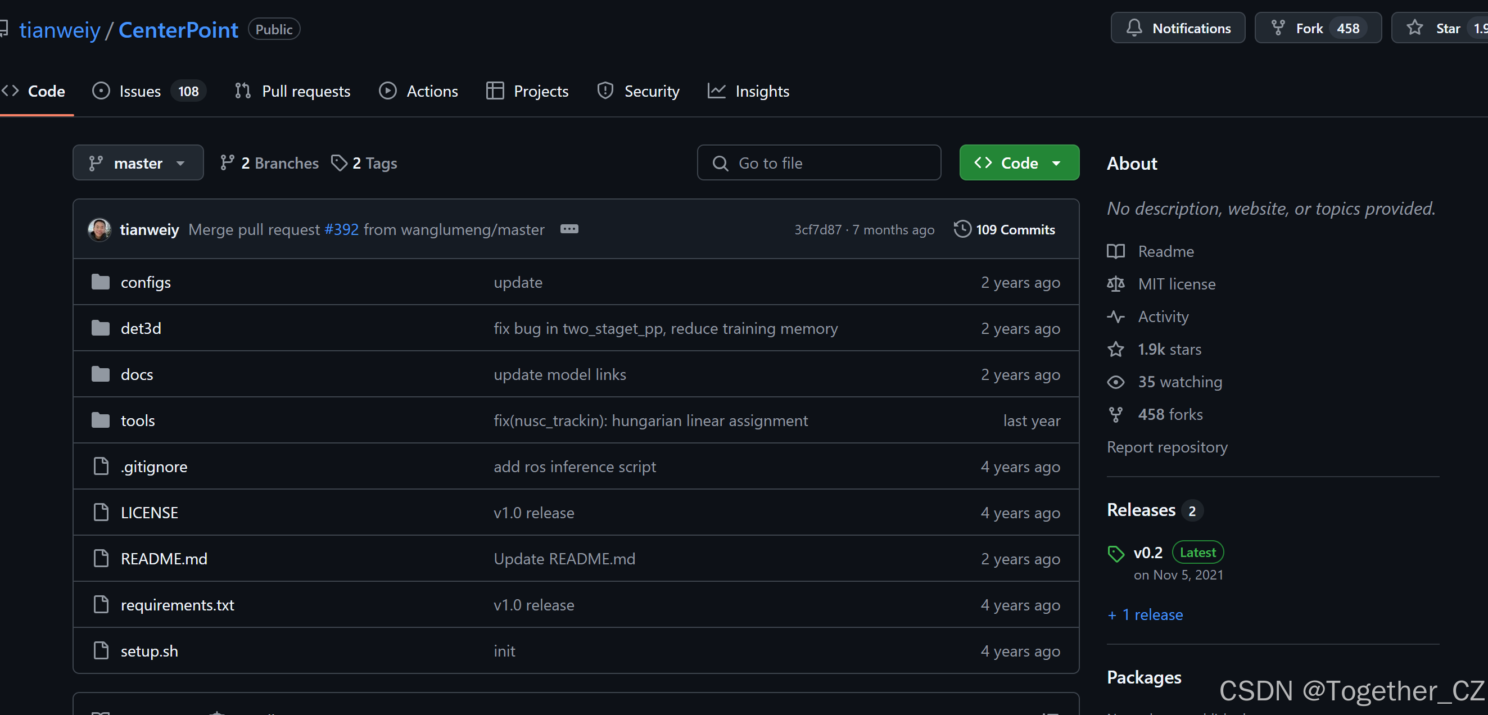Image resolution: width=1488 pixels, height=715 pixels.
Task: Open the Insights tab
Action: tap(748, 91)
